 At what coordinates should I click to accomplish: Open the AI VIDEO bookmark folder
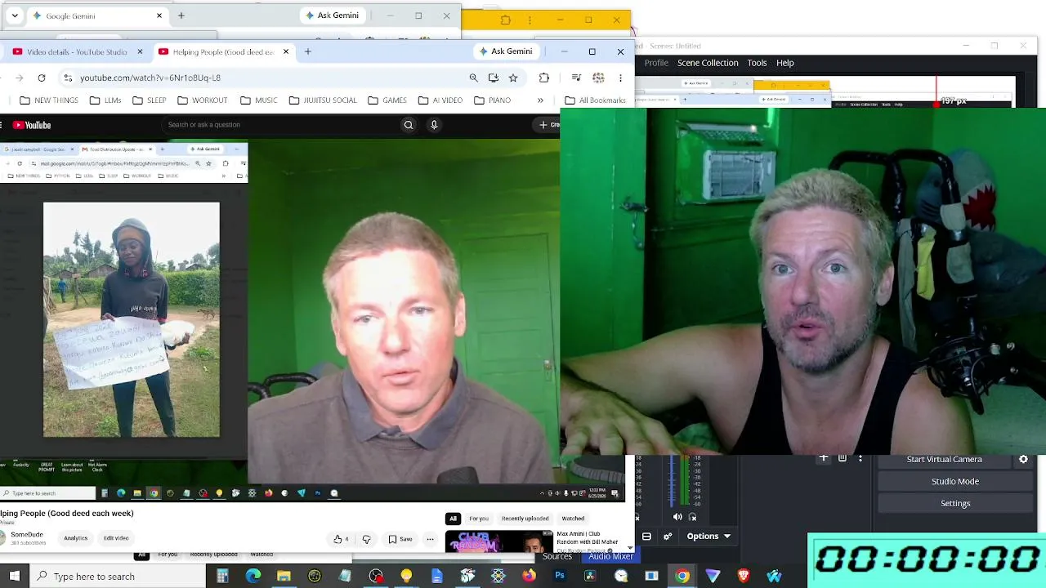[440, 100]
